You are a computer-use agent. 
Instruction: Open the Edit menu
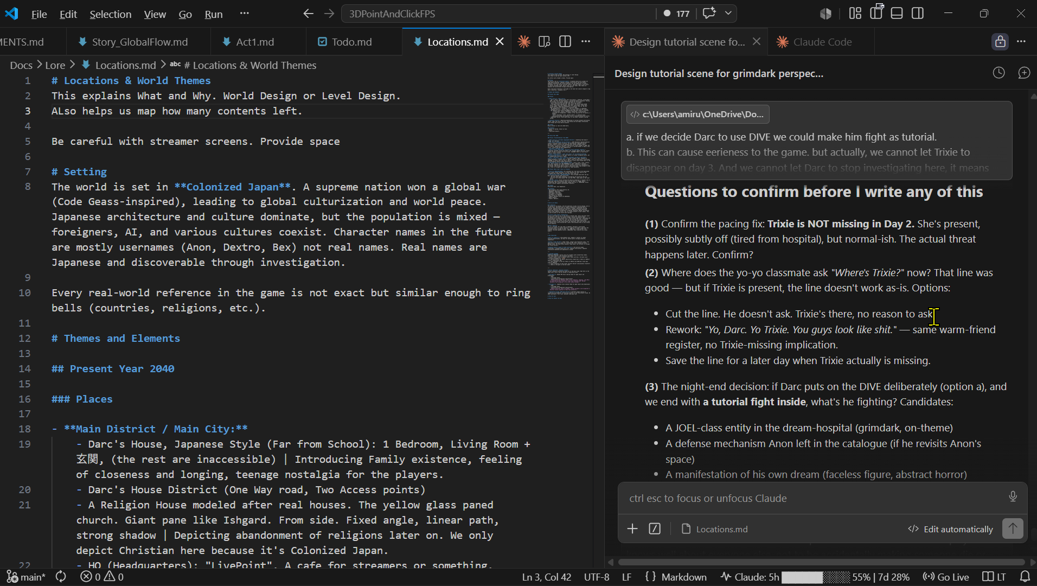coord(68,14)
